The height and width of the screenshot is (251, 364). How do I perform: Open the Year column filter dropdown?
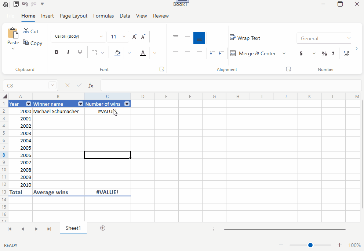(29, 104)
